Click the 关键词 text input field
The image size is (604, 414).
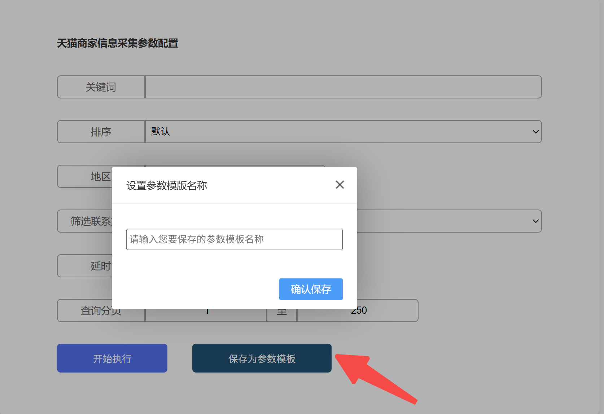coord(343,87)
